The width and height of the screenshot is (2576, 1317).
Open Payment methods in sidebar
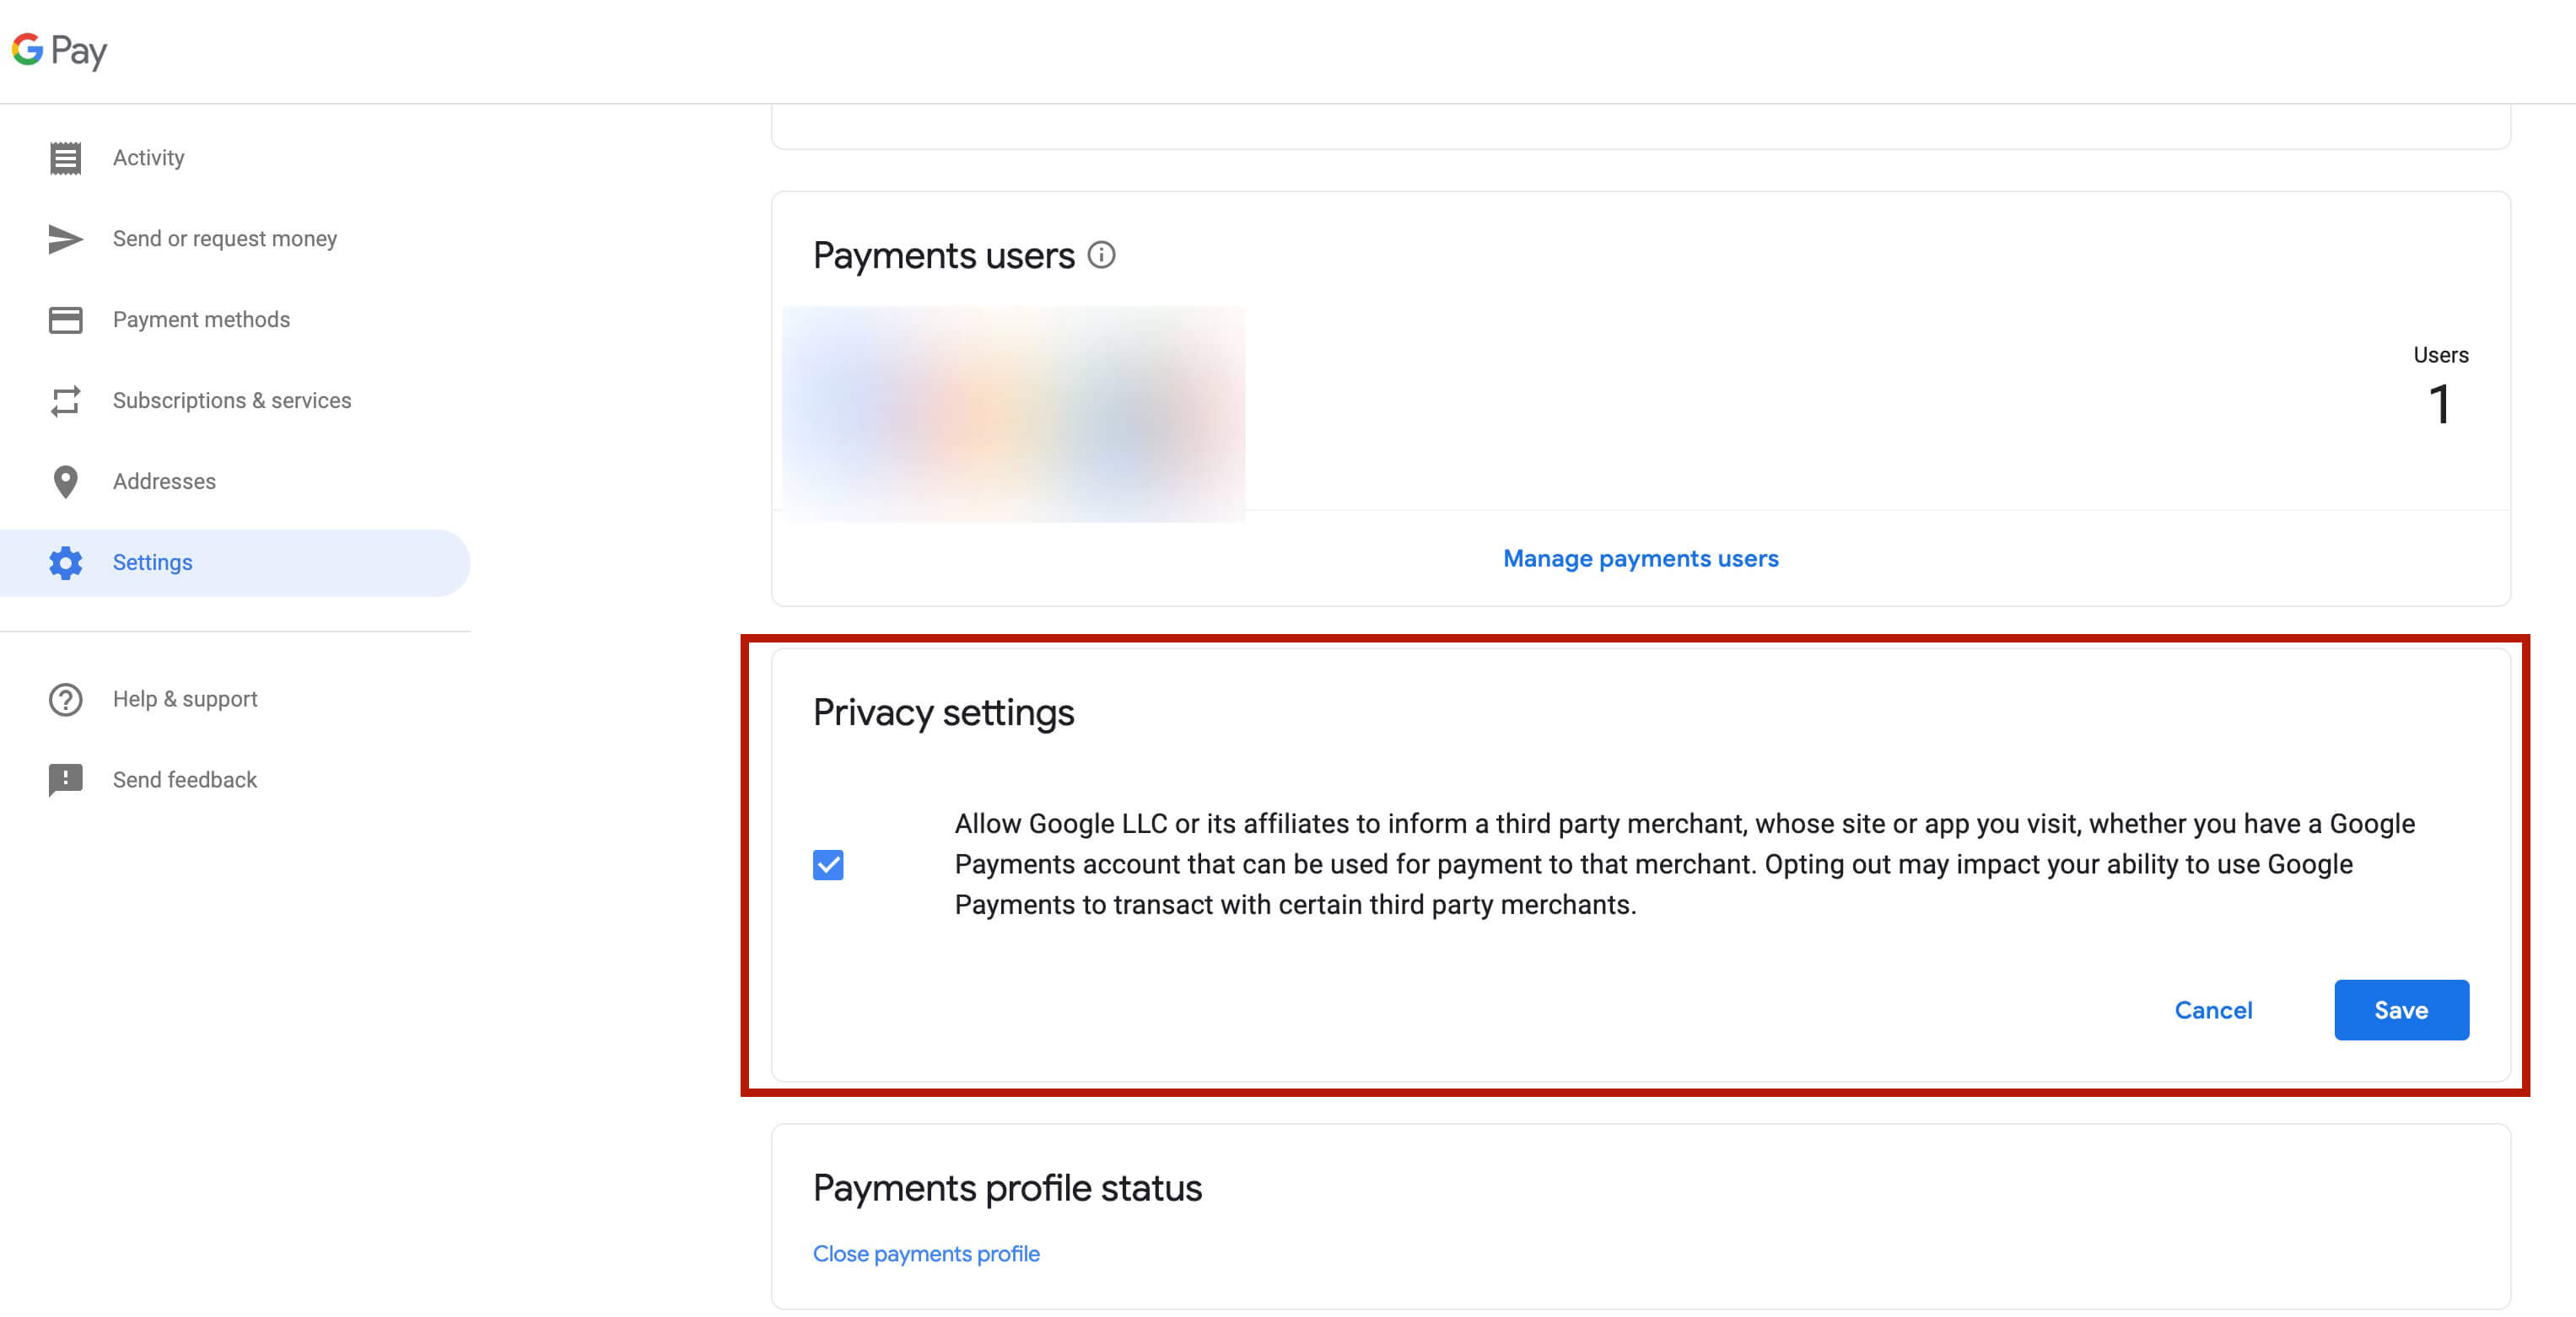point(235,320)
